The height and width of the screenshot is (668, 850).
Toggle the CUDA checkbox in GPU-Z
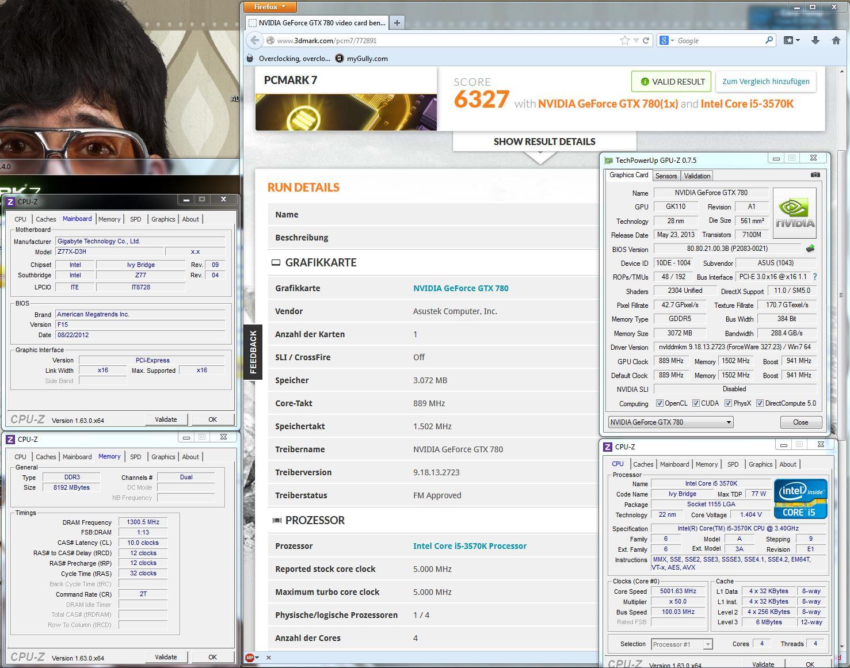tap(696, 403)
